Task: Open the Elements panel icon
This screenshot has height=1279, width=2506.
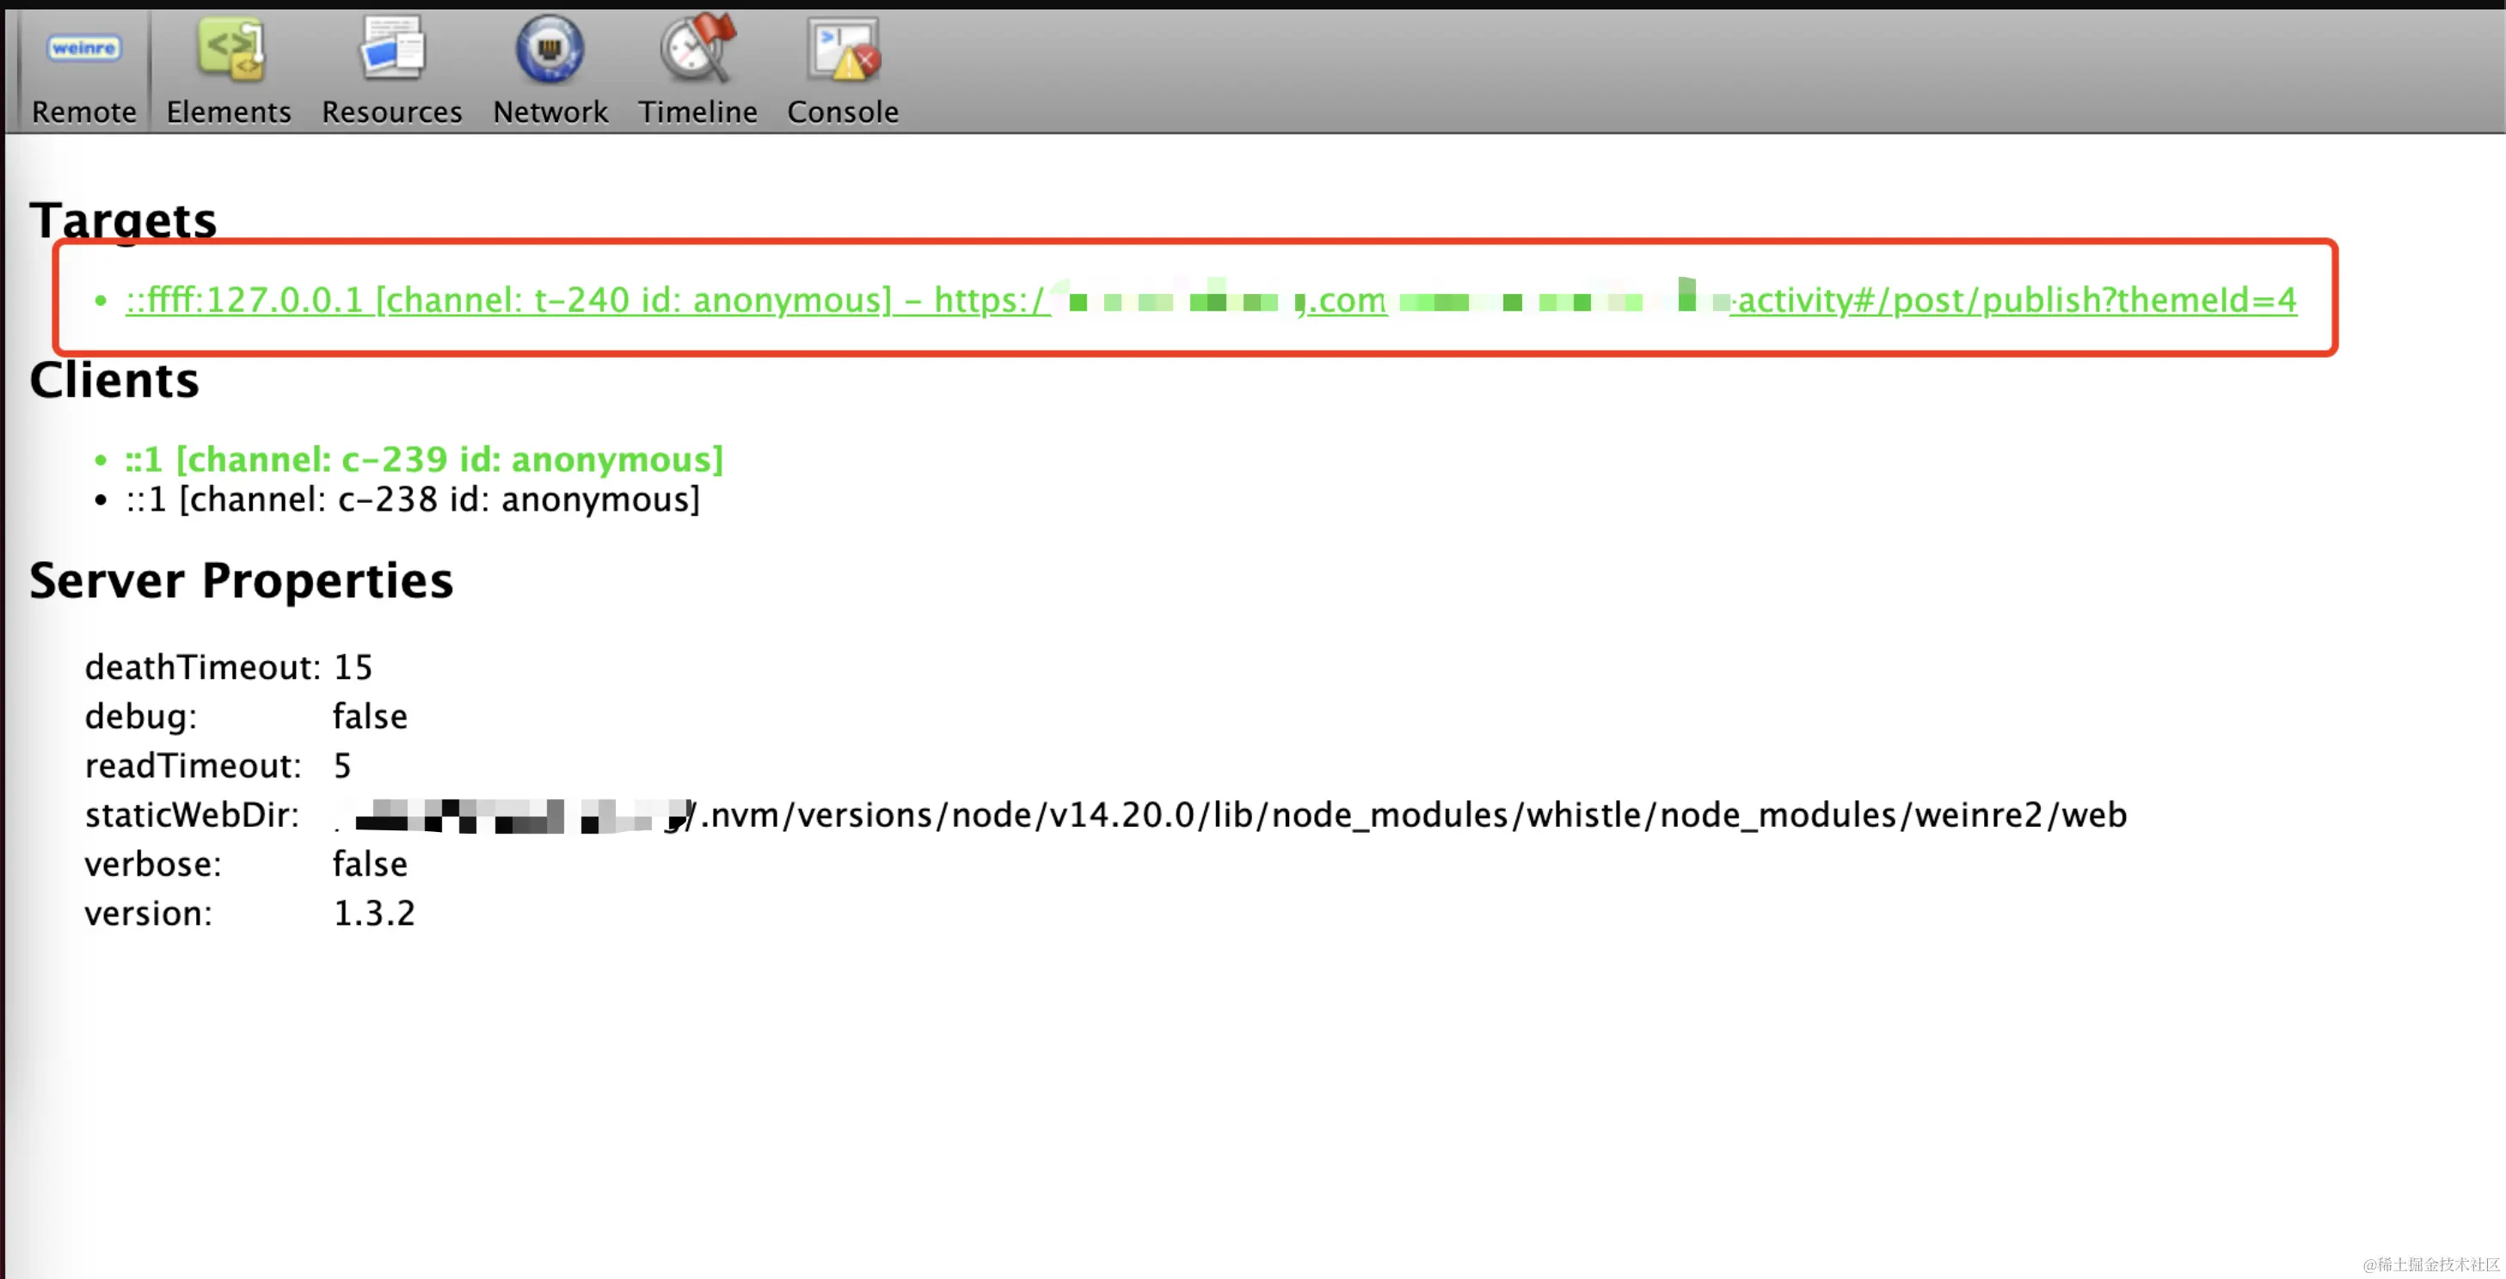Action: [230, 49]
